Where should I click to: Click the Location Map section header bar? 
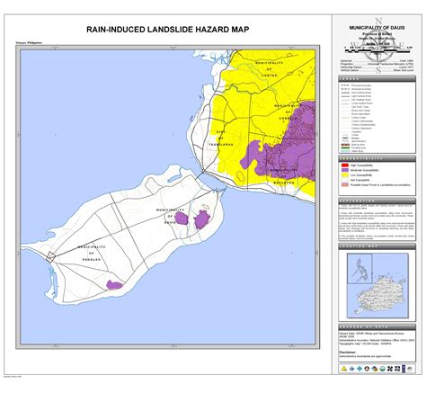click(377, 246)
